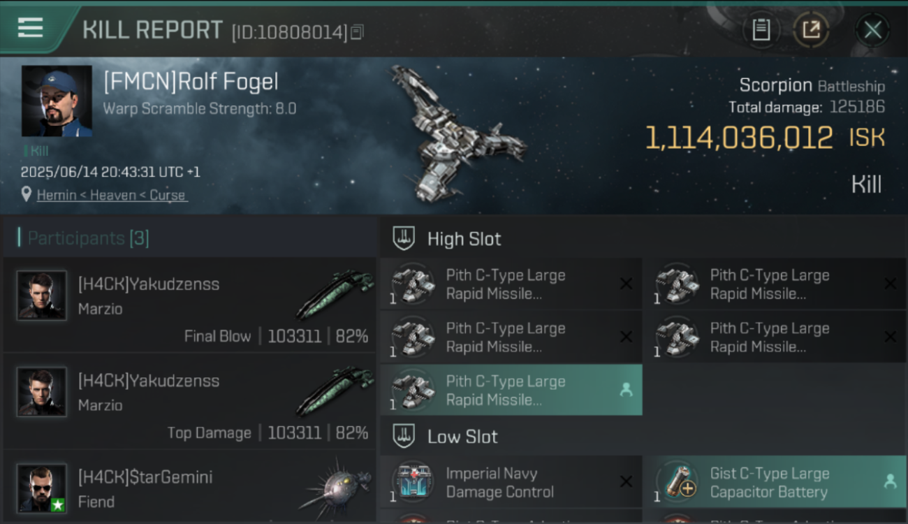This screenshot has height=524, width=908.
Task: Click the location pin icon beside Hemin
Action: 27,195
